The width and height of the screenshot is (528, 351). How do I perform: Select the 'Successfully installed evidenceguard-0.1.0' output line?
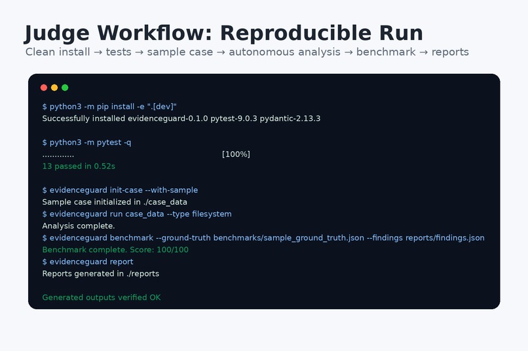[x=181, y=118]
